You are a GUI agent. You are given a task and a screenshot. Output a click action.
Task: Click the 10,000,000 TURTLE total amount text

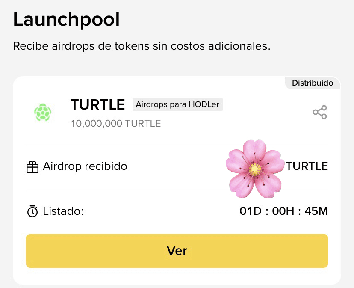pyautogui.click(x=115, y=124)
